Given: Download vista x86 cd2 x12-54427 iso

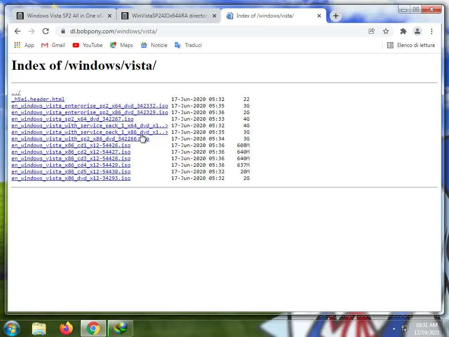Looking at the screenshot, I should (x=71, y=152).
